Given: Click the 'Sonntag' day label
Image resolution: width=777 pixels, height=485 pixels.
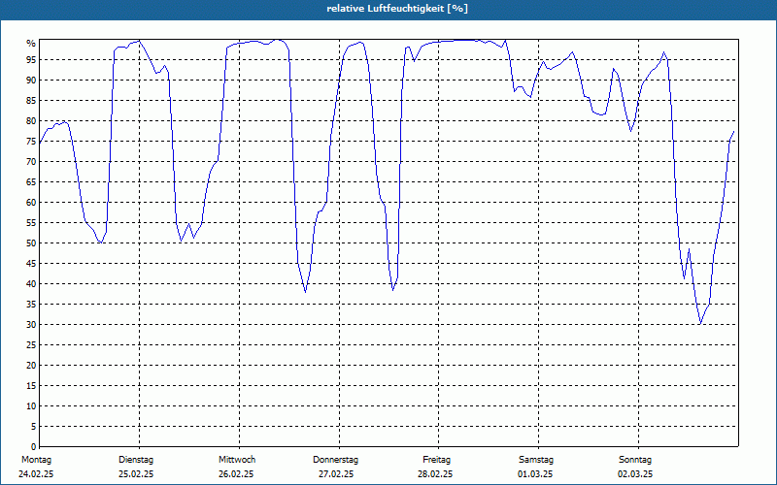Looking at the screenshot, I should [x=635, y=460].
